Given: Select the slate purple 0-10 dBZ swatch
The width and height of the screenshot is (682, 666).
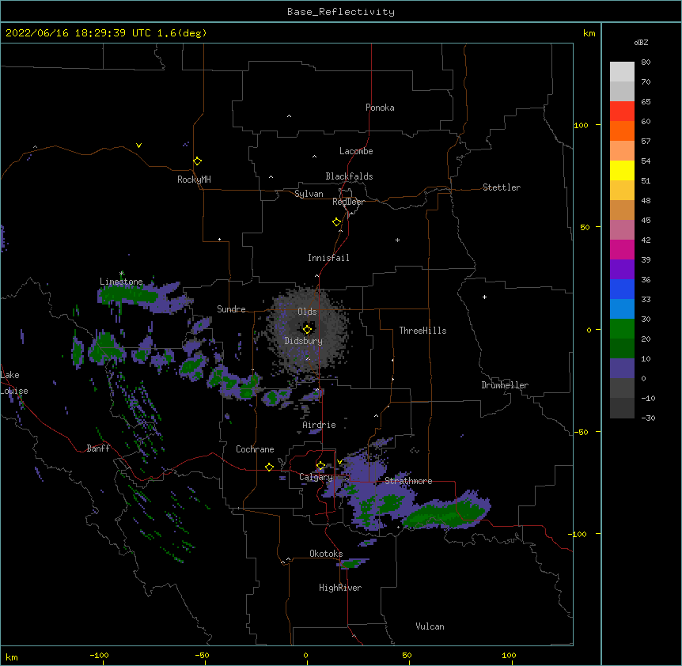Looking at the screenshot, I should 622,369.
